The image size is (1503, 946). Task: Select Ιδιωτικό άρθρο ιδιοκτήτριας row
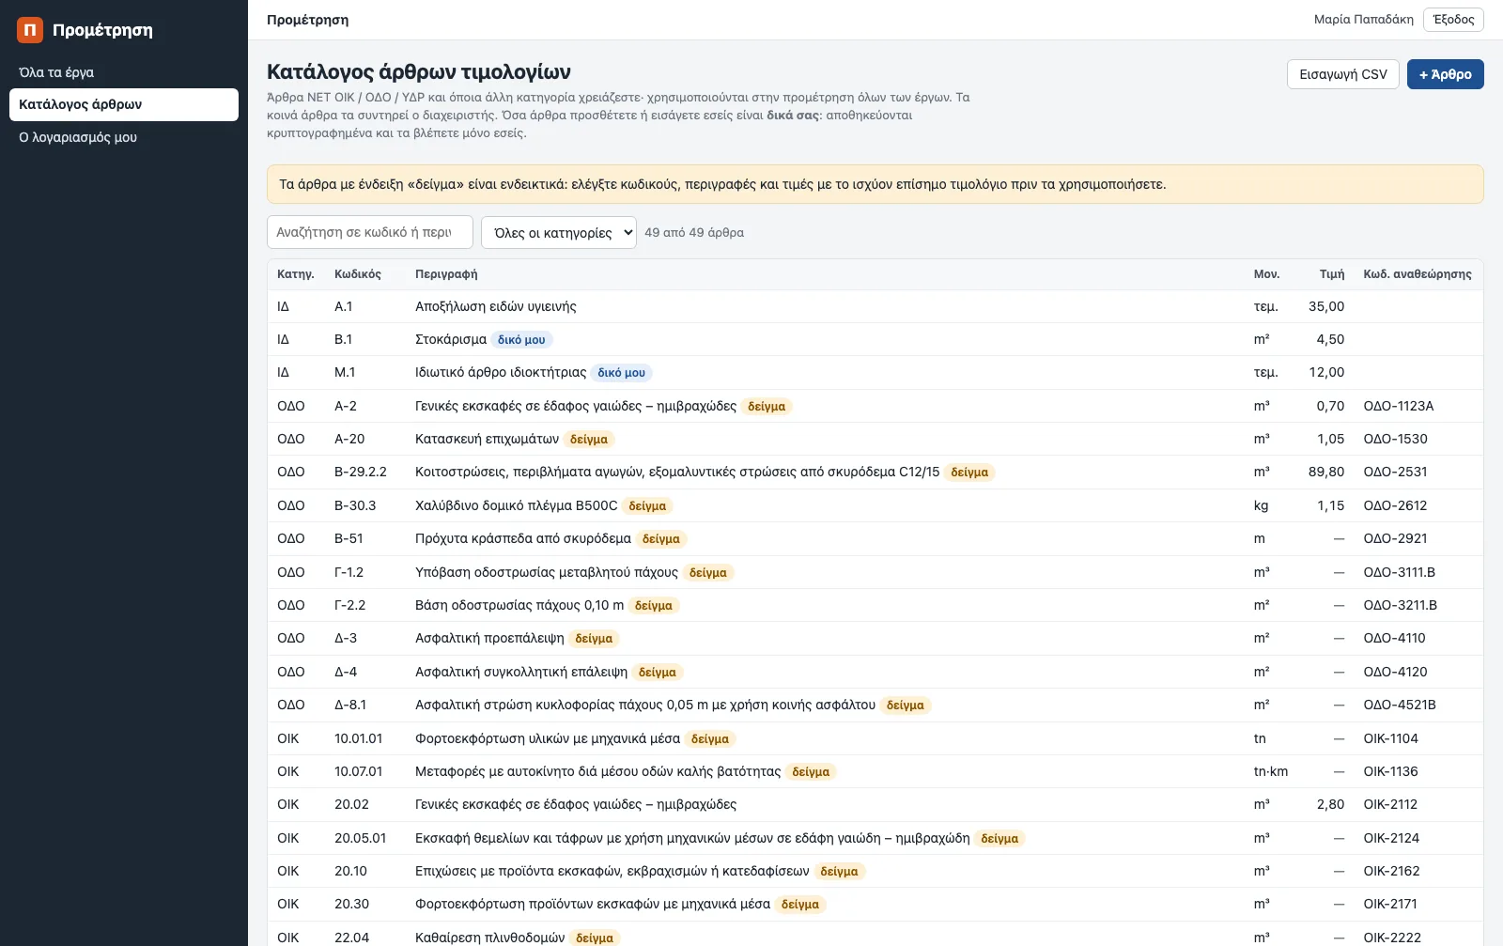coord(875,373)
